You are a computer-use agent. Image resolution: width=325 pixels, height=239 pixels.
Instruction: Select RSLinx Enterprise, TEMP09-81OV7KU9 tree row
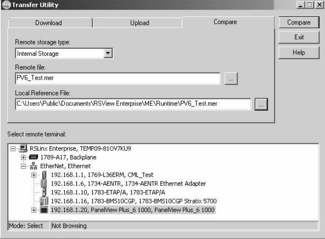tap(80, 148)
